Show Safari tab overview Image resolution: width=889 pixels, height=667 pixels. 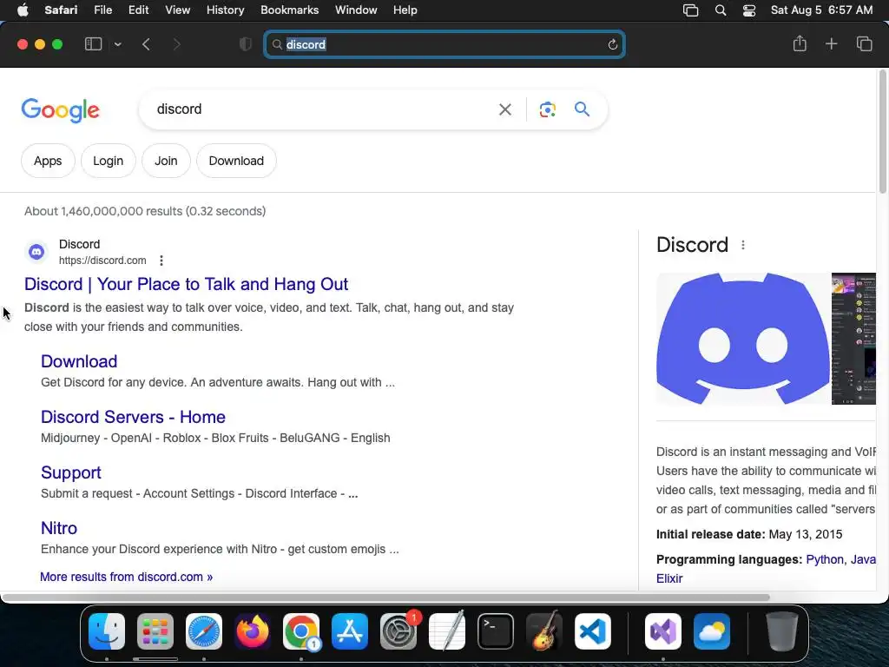point(864,43)
